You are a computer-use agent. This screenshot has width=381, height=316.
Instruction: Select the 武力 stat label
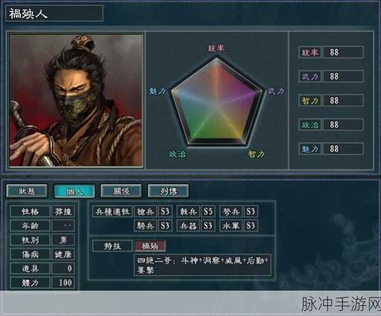pos(310,76)
